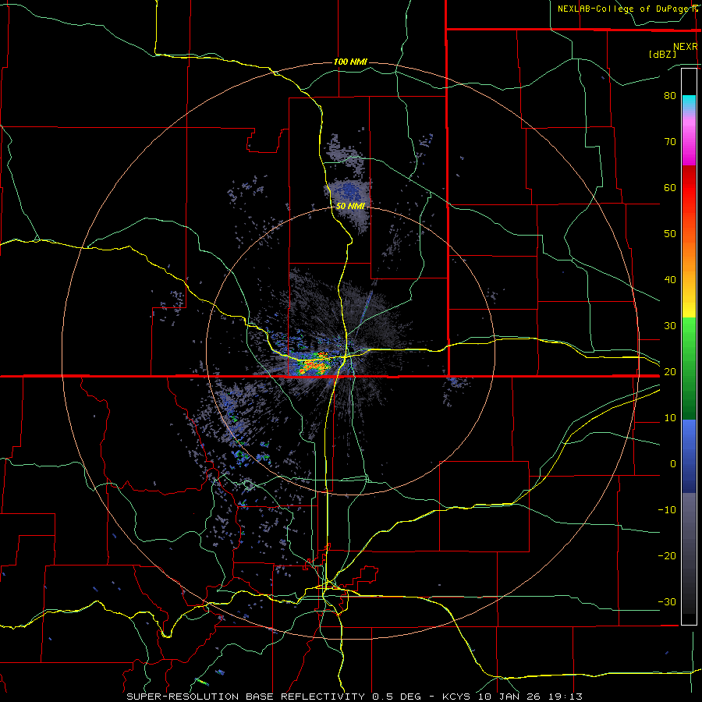
Task: Click the 0 dBZ legend value
Action: pos(673,464)
